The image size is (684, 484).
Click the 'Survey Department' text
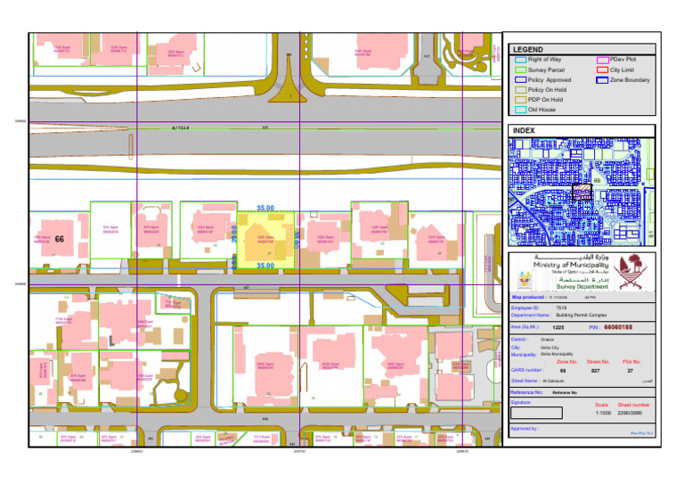click(x=582, y=287)
